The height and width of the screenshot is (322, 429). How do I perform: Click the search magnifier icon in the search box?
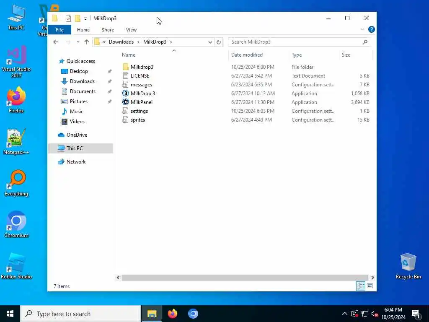coord(365,42)
